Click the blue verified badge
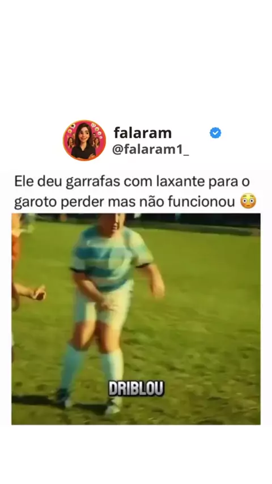 tap(215, 133)
